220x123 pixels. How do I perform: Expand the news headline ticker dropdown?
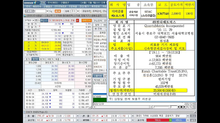188,116
